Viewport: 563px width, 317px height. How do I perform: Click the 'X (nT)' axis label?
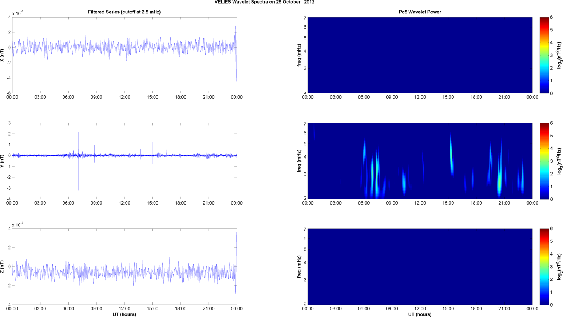[2, 55]
